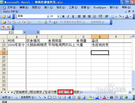
Task: Toggle underline formatting
Action: pos(73,16)
